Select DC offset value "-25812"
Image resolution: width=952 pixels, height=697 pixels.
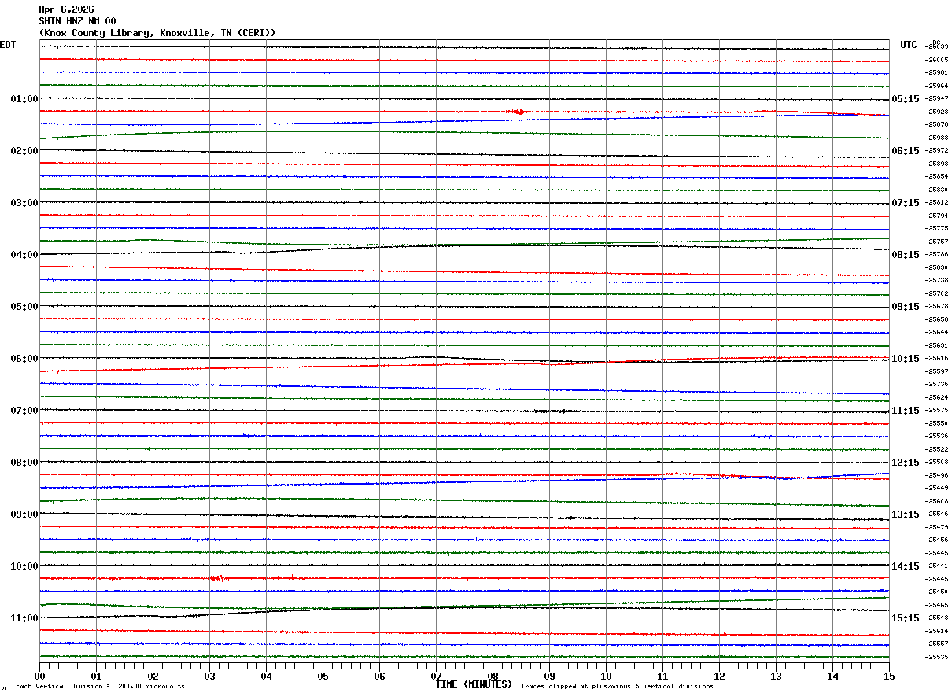click(x=937, y=203)
